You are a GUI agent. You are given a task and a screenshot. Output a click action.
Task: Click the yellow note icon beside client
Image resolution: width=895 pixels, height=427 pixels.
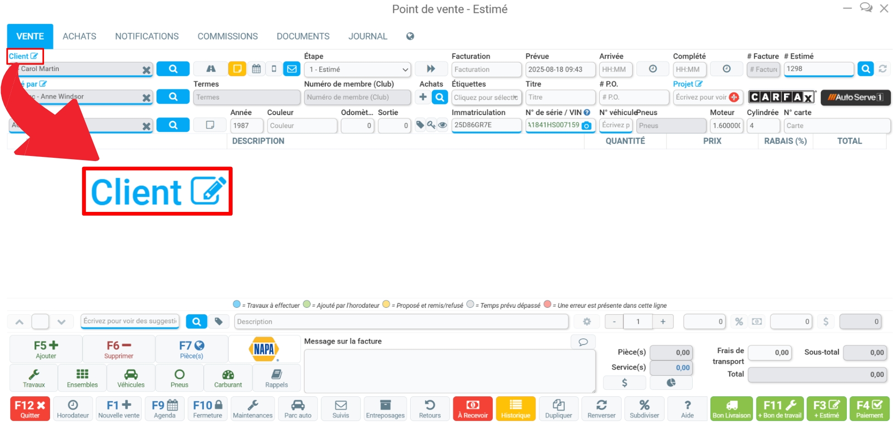(237, 69)
